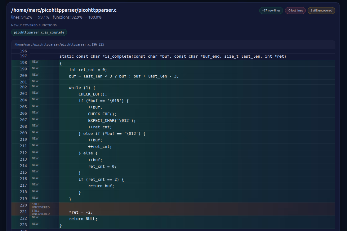Click the '+27 new lines' badge
The height and width of the screenshot is (231, 347).
click(x=271, y=11)
